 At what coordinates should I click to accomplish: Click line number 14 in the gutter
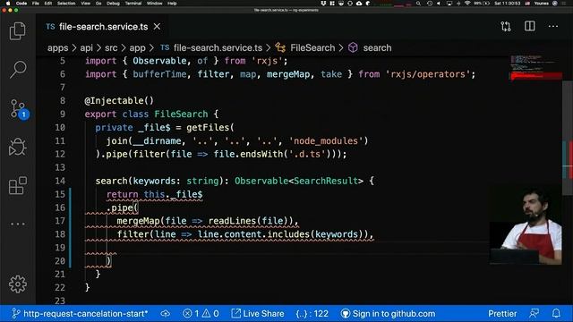pos(60,181)
